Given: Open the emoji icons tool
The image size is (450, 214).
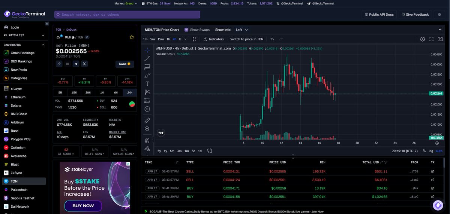Looking at the screenshot, I should (x=147, y=109).
